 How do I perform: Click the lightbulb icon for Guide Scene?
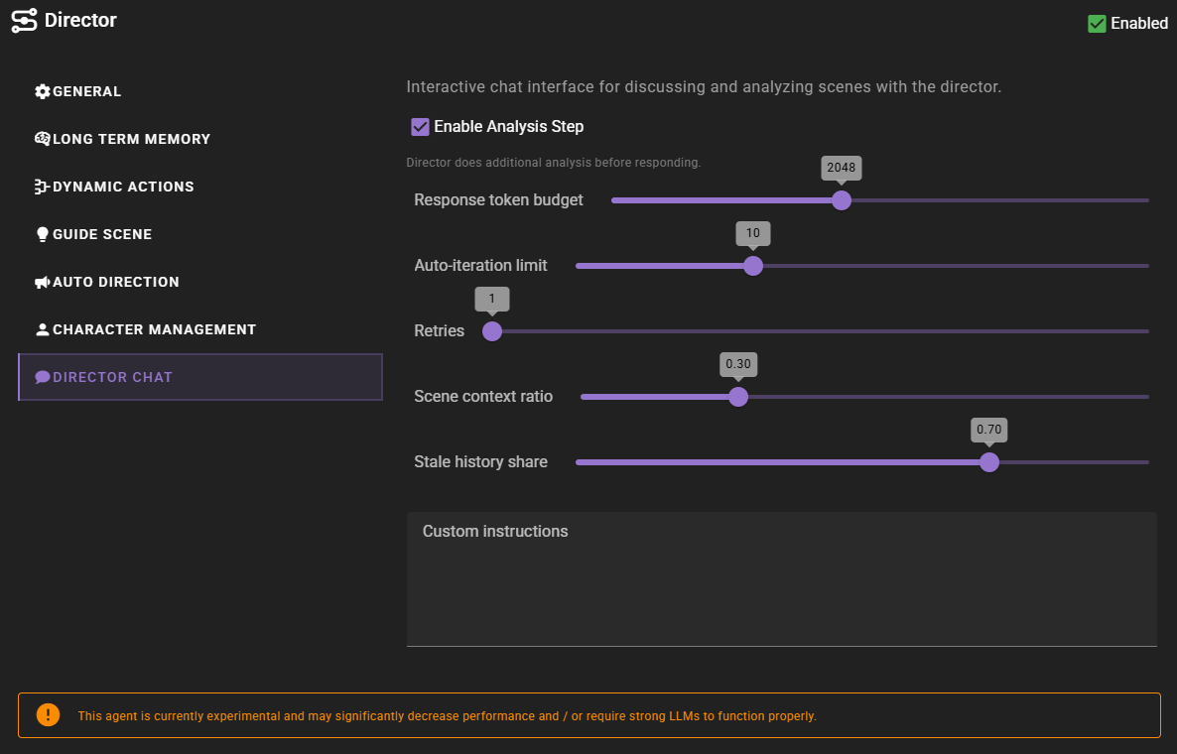pyautogui.click(x=43, y=234)
